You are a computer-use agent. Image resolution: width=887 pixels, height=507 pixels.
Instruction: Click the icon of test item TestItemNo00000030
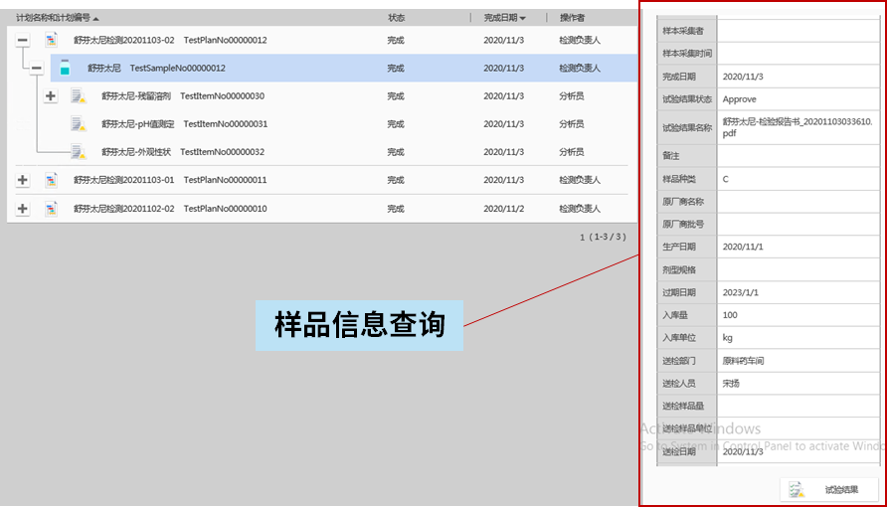click(x=79, y=96)
